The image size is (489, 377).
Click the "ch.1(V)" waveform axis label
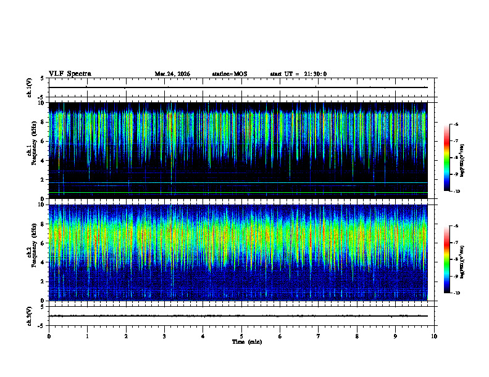pos(30,87)
